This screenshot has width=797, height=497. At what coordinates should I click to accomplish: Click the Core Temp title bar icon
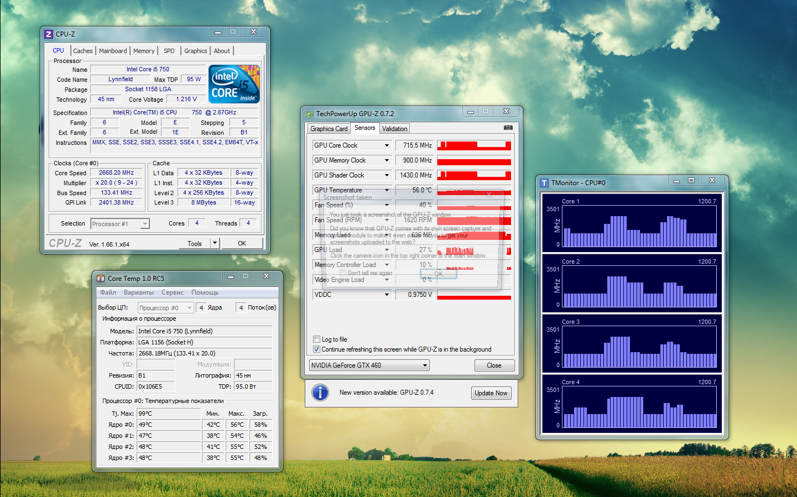click(101, 279)
